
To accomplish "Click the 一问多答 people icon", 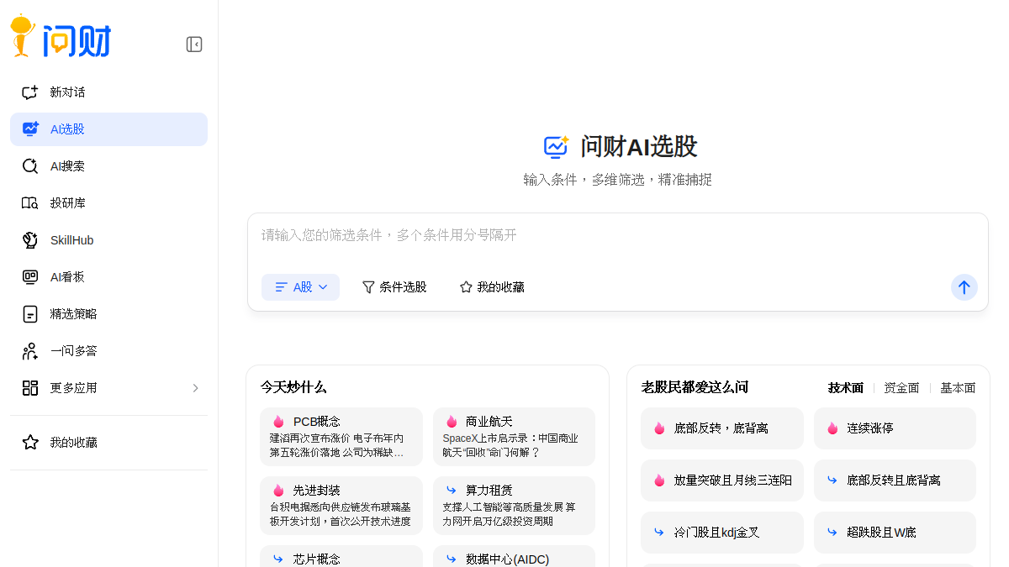I will pos(30,351).
